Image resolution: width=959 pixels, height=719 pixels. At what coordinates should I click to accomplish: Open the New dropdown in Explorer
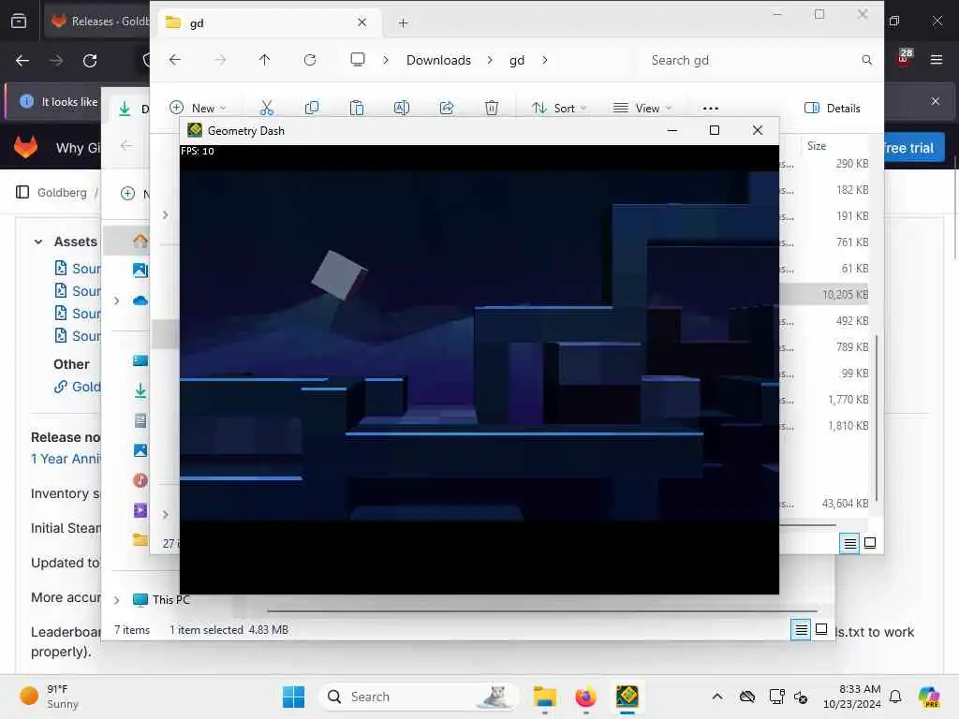pos(199,109)
